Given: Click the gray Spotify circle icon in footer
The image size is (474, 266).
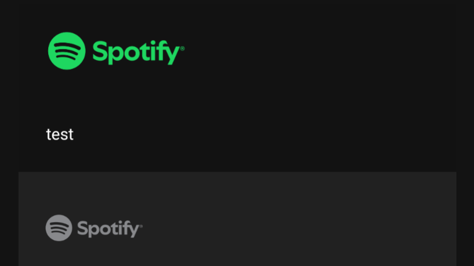Looking at the screenshot, I should click(x=59, y=228).
